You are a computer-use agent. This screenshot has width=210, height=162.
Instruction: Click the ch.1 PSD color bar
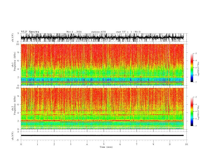[192, 67]
